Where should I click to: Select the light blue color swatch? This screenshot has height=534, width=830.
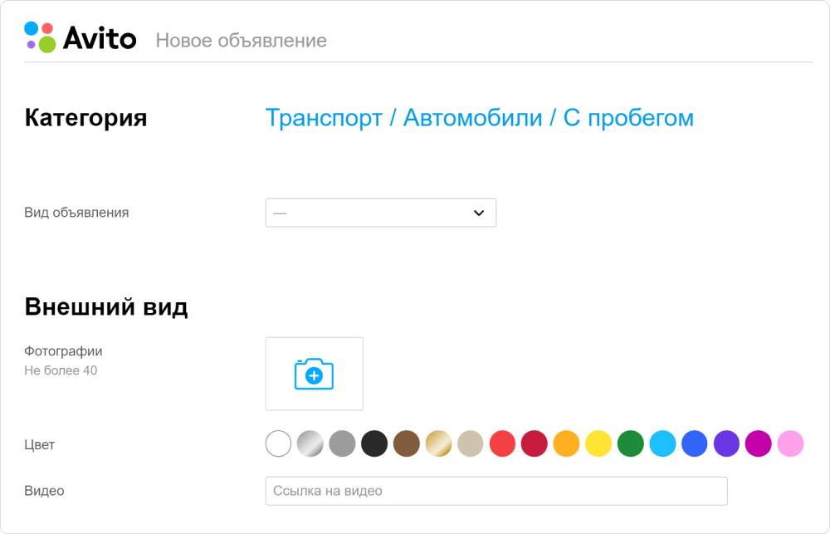point(662,443)
